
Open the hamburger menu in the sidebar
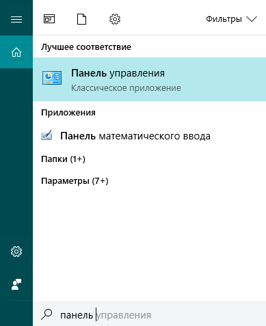click(16, 19)
